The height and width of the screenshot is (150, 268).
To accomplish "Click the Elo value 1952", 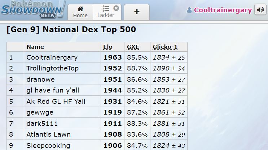I will (113, 68).
